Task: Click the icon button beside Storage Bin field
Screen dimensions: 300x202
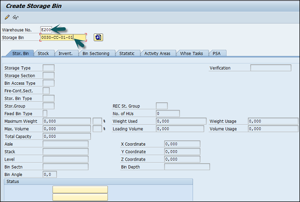Action: click(98, 37)
